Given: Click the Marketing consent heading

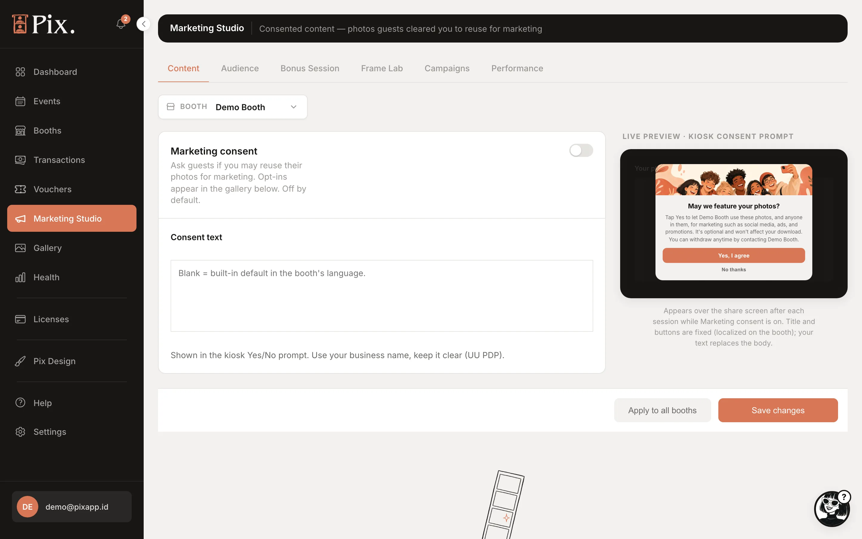Looking at the screenshot, I should click(214, 151).
